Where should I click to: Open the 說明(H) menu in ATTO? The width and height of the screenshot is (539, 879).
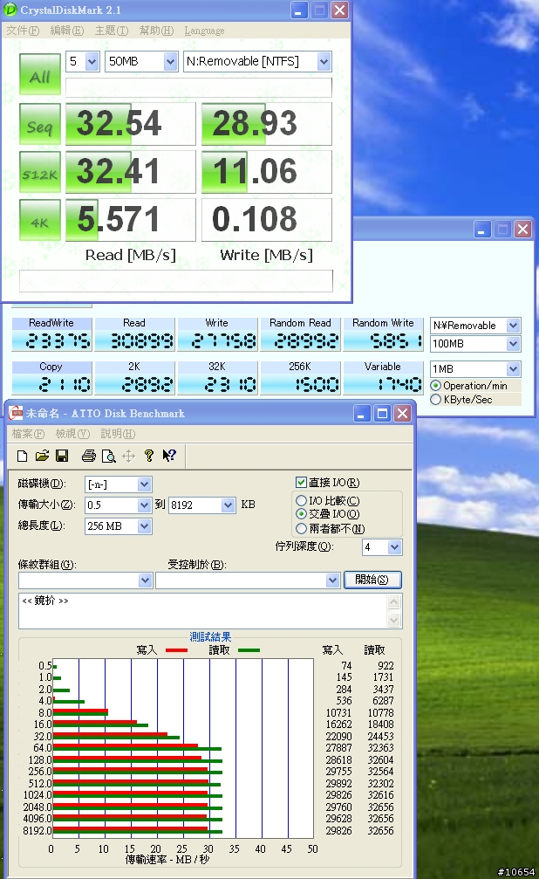[x=118, y=433]
